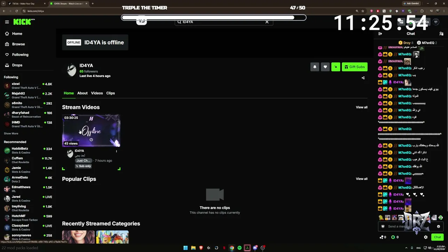Clear the ID4YA search box

tap(267, 22)
